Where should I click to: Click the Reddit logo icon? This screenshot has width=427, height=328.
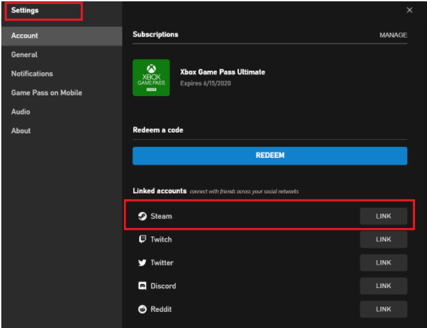point(143,309)
